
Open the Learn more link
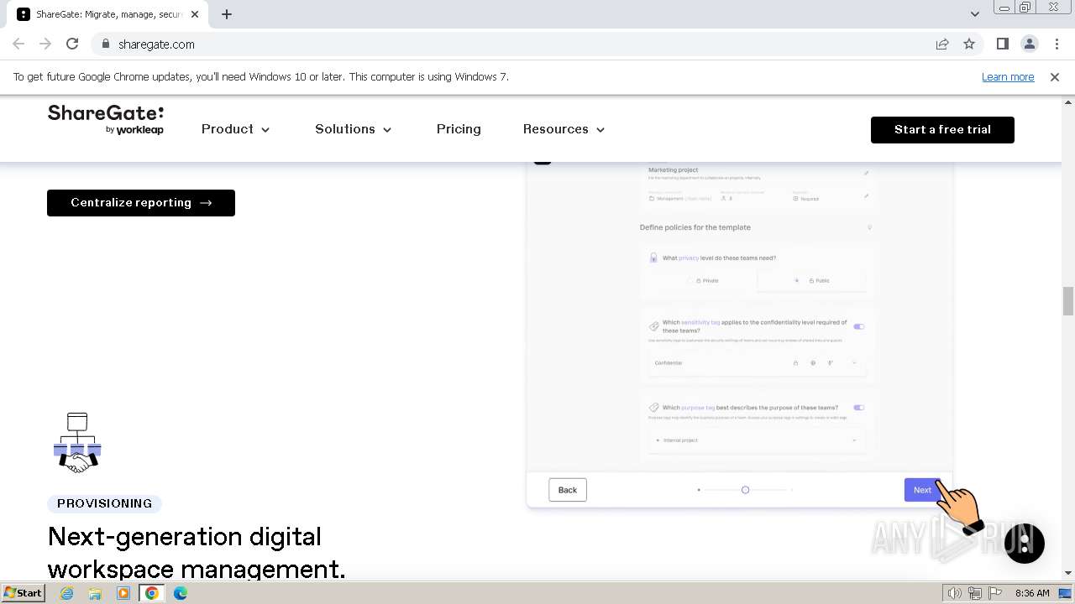tap(1008, 76)
